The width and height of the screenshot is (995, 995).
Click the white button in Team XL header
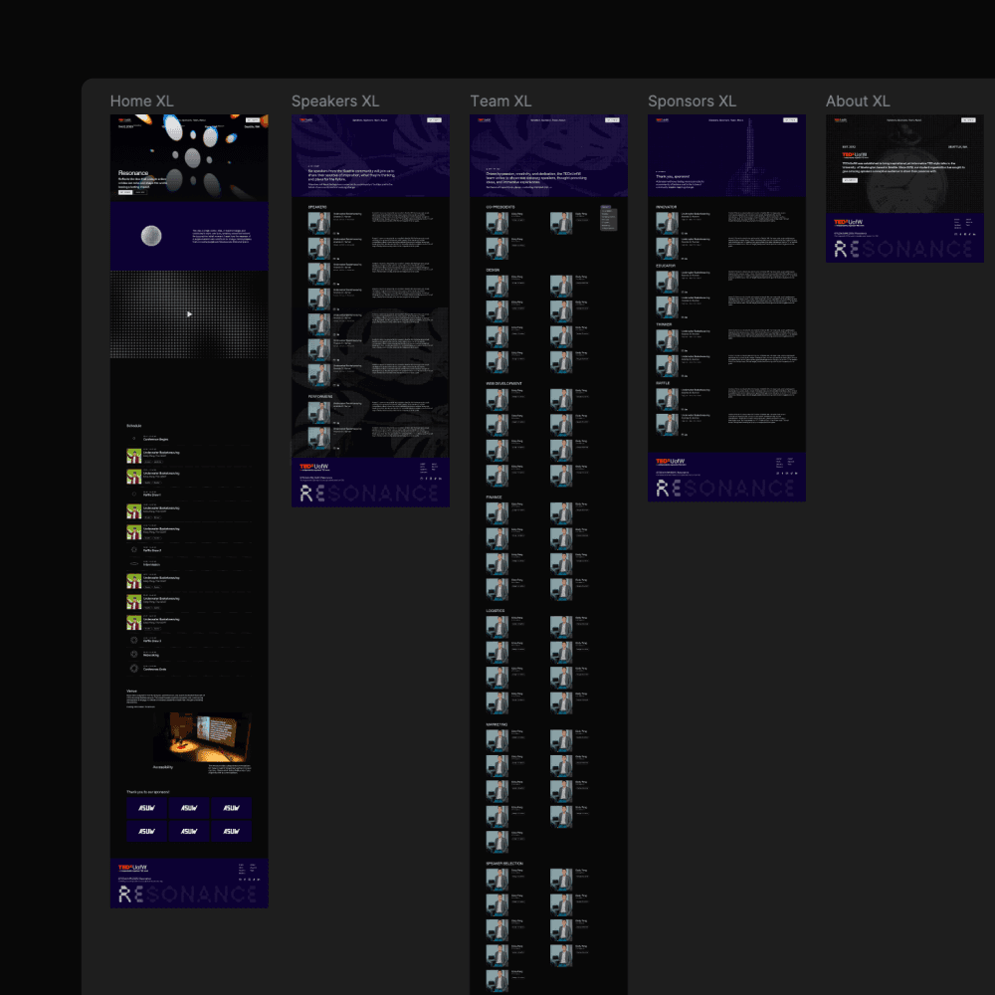click(612, 120)
